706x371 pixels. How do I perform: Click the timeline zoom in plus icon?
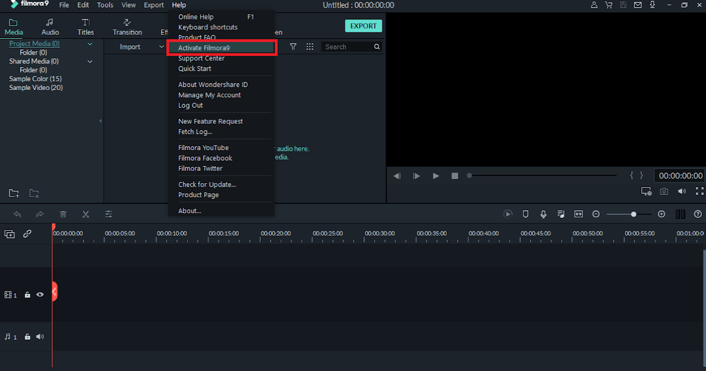pyautogui.click(x=661, y=214)
